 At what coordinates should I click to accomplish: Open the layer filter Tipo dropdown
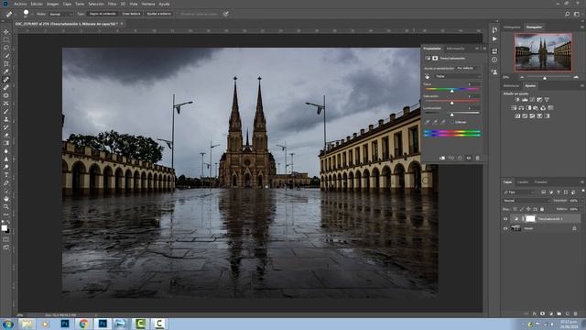click(x=519, y=192)
